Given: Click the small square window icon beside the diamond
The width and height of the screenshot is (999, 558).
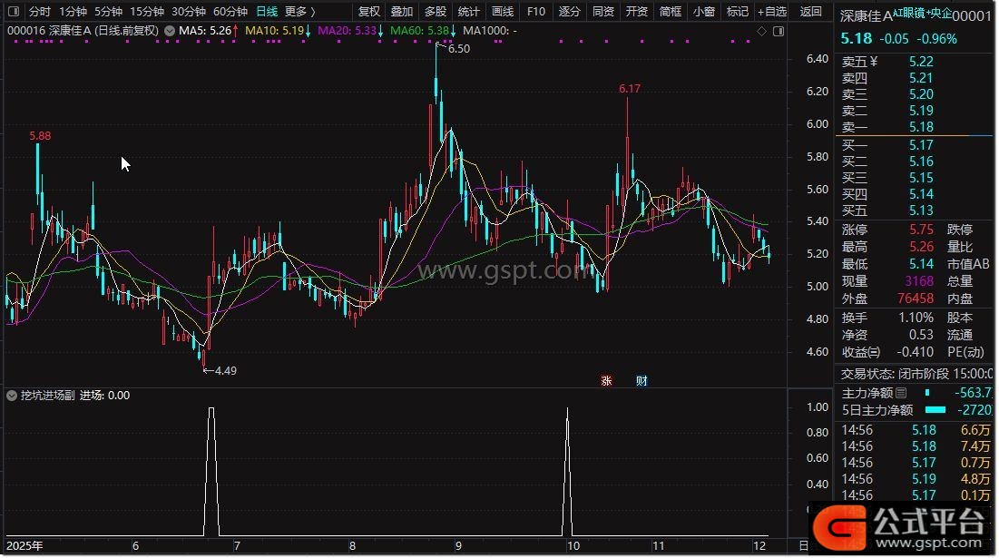Looking at the screenshot, I should tap(778, 31).
